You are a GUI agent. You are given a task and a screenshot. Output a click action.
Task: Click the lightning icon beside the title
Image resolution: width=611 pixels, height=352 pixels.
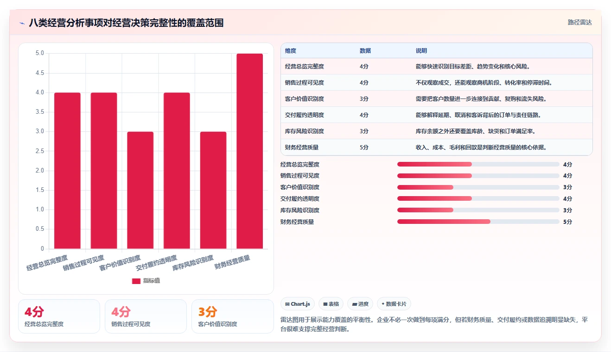22,23
